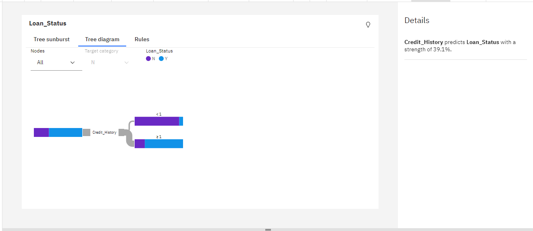Select the purple bar of < 1 branch
The width and height of the screenshot is (533, 231).
pos(157,121)
